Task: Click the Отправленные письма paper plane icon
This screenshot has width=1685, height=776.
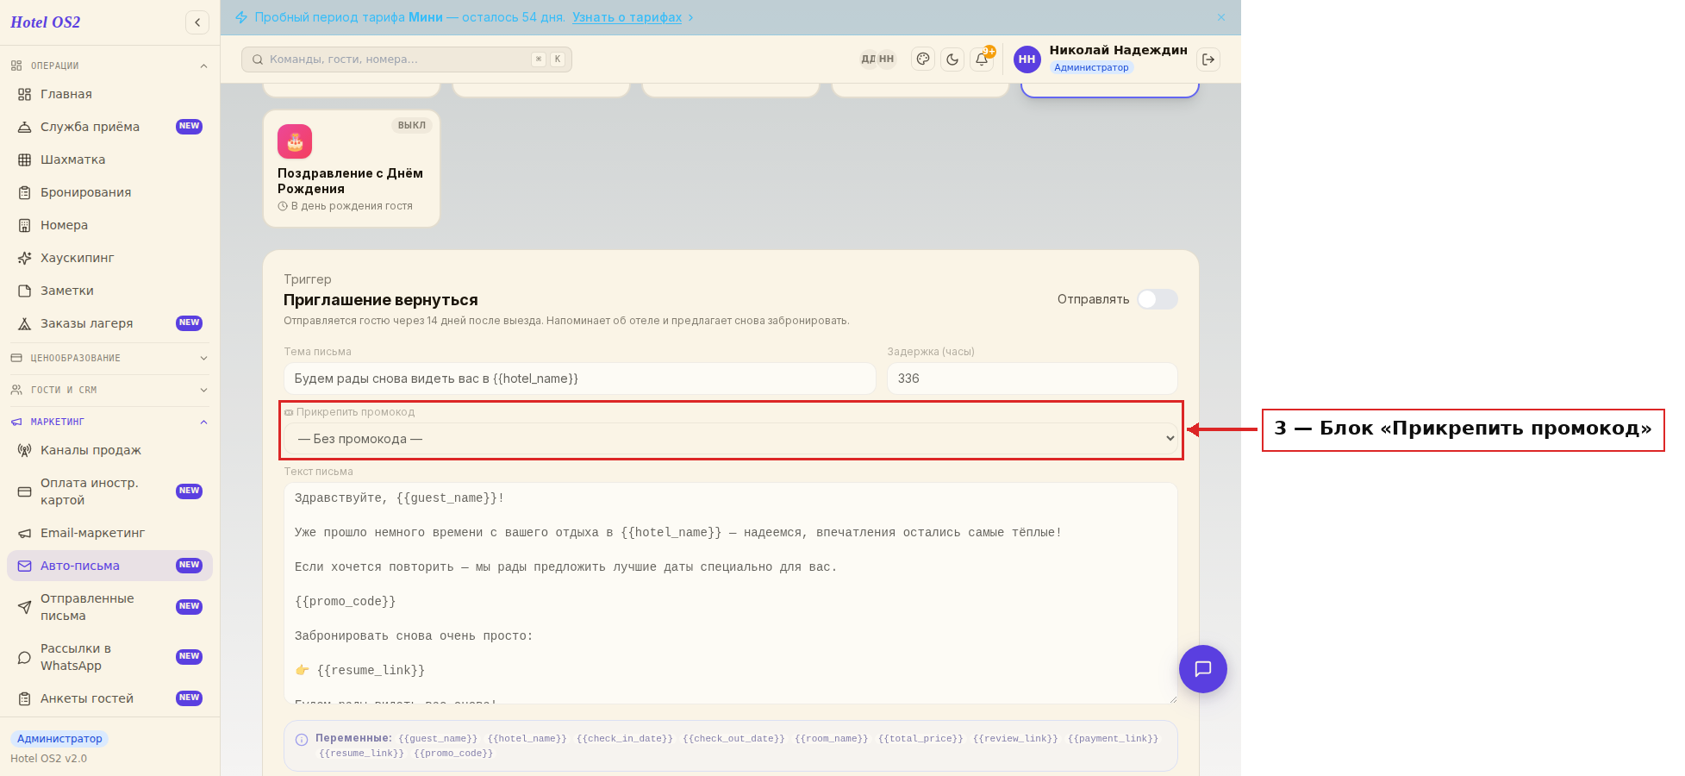Action: pos(25,607)
